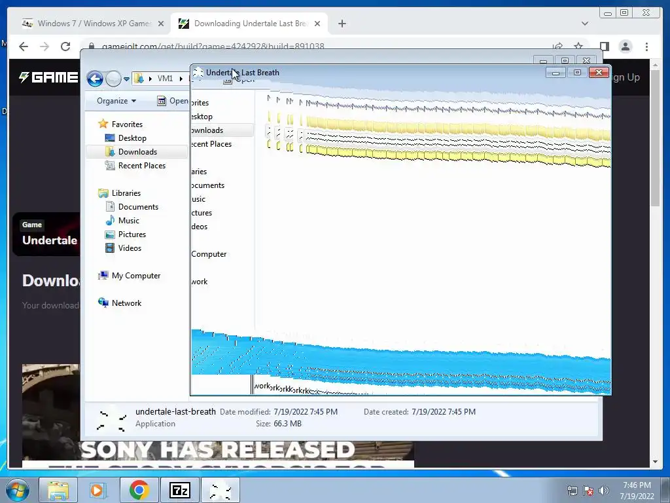Click the Windows Start orb
Screen dimensions: 670x503
point(17,490)
